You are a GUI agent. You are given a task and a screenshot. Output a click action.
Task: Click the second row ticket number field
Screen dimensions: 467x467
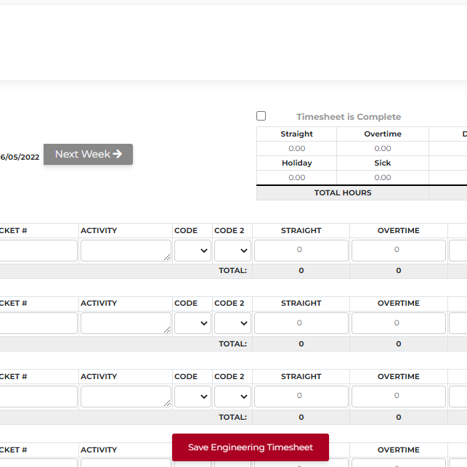(38, 323)
